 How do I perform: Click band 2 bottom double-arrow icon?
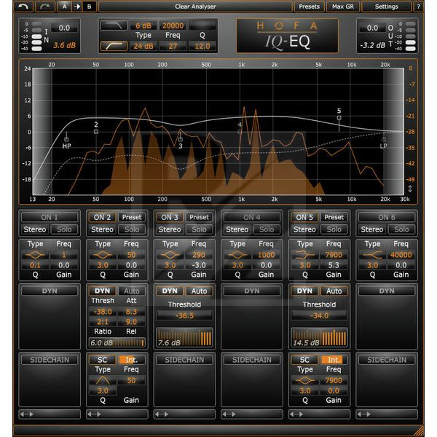(94, 414)
